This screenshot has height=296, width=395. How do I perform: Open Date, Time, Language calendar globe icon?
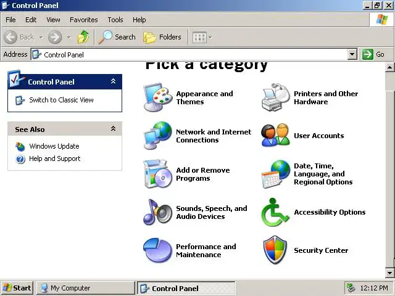pos(276,174)
